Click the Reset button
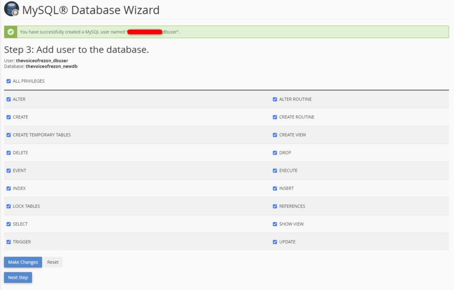Screen dimensions: 454x290 click(x=52, y=262)
